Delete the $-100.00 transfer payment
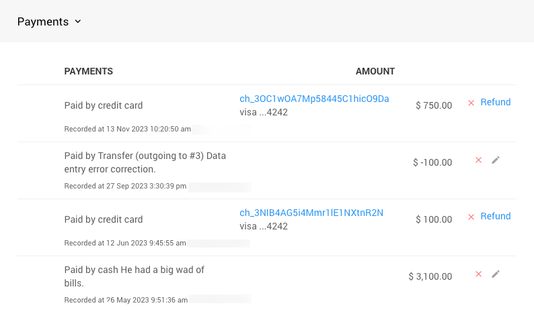 coord(478,160)
